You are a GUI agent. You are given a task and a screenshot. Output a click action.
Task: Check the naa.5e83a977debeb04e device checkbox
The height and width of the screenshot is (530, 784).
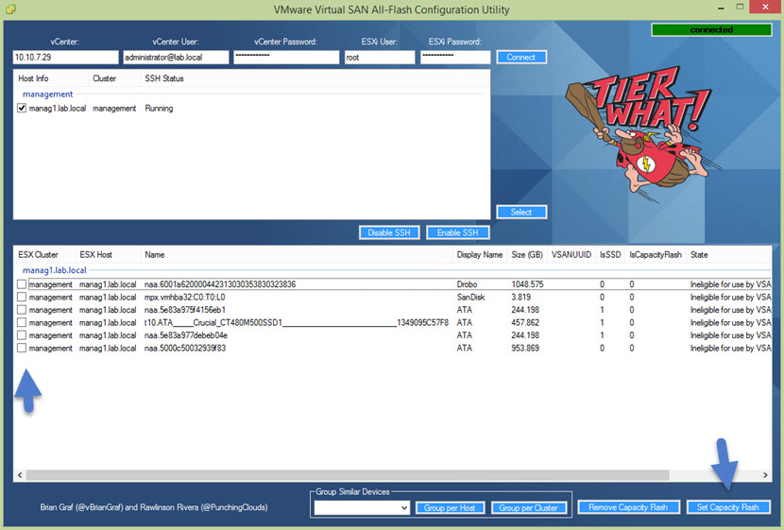[x=22, y=335]
